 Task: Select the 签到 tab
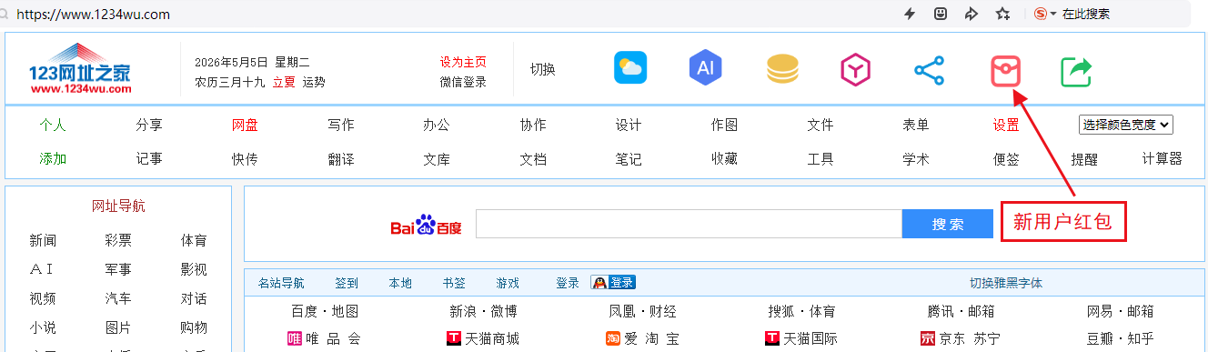click(347, 283)
